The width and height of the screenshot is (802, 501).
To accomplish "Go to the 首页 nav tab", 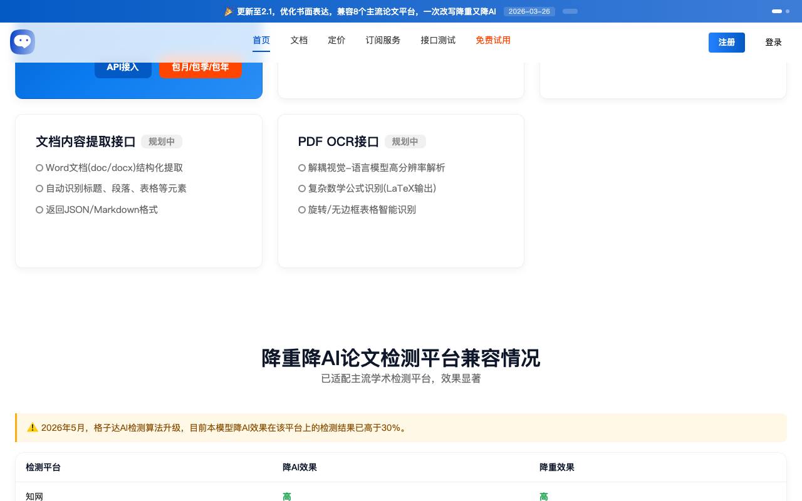I will tap(261, 41).
